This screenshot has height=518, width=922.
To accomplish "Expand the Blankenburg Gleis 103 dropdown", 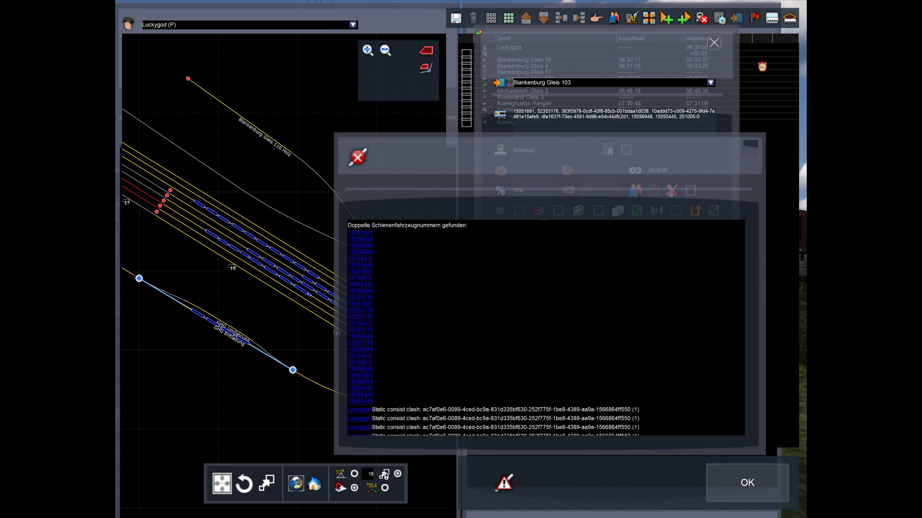I will [x=711, y=82].
